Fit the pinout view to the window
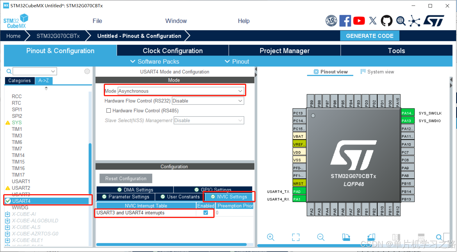The height and width of the screenshot is (252, 457). [x=296, y=237]
